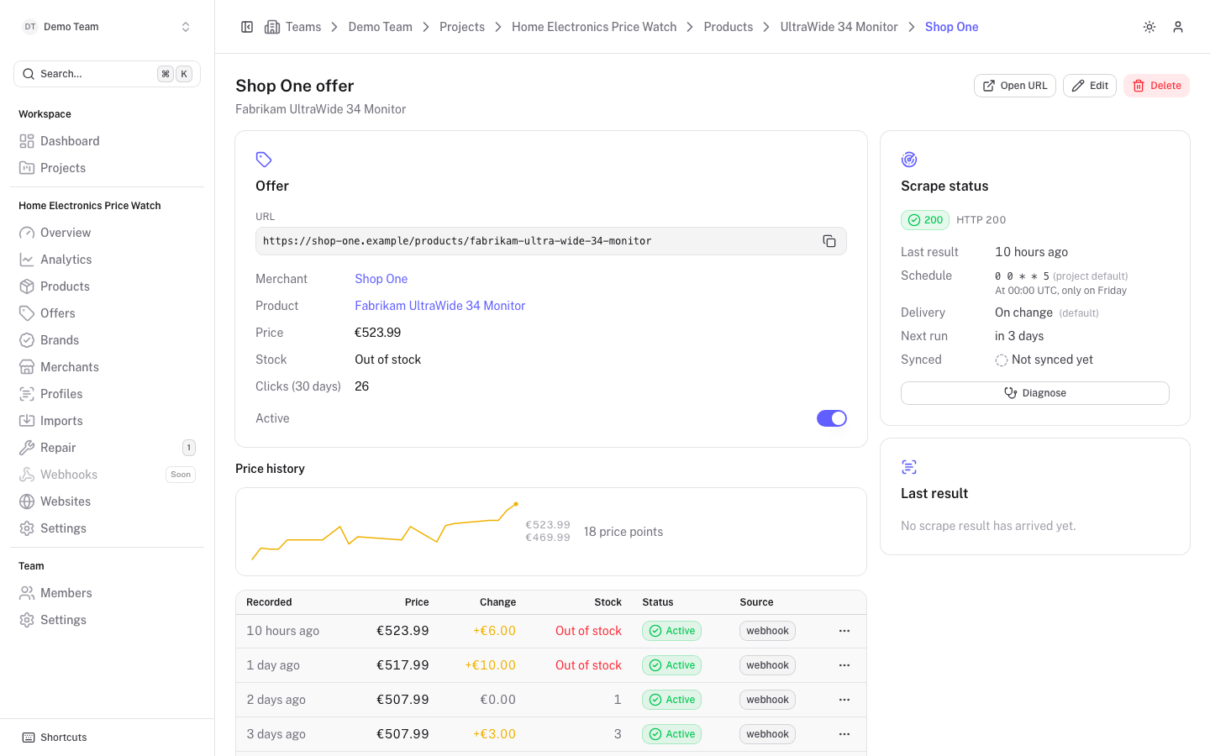
Task: Click the green 200 status badge
Action: click(925, 220)
